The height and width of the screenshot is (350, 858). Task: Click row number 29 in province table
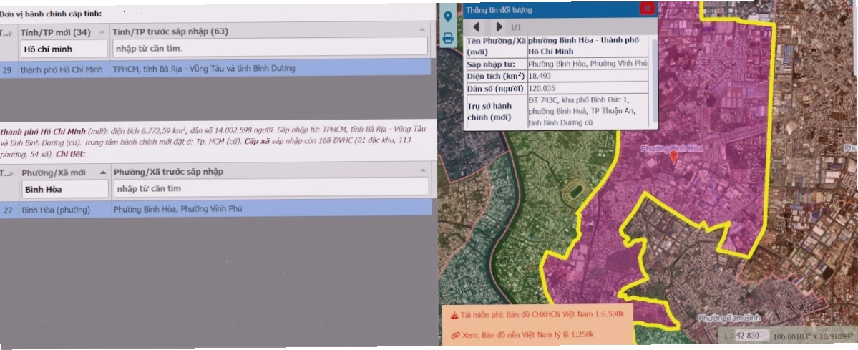coord(7,69)
